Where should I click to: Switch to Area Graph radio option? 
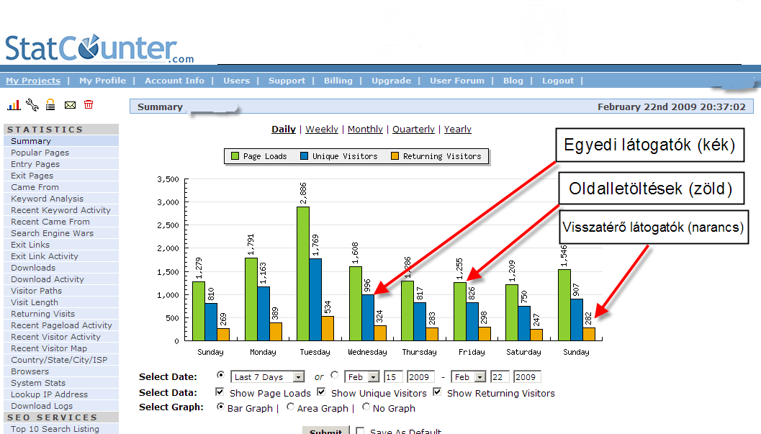pyautogui.click(x=290, y=407)
